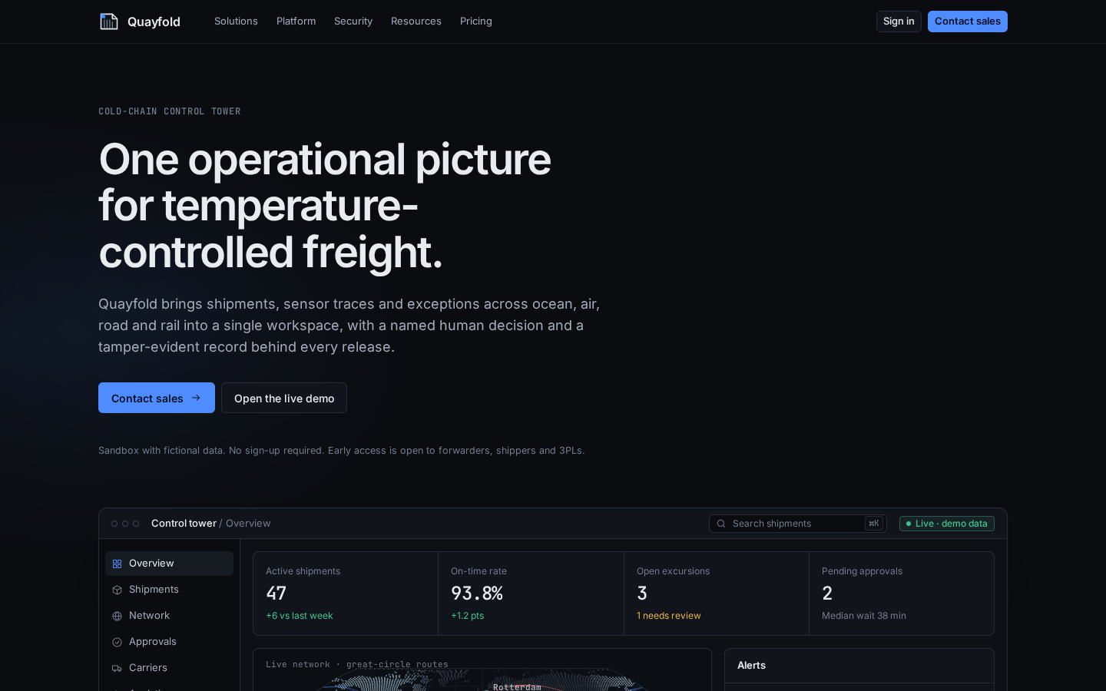This screenshot has width=1106, height=691.
Task: Open the Platform menu
Action: click(296, 21)
